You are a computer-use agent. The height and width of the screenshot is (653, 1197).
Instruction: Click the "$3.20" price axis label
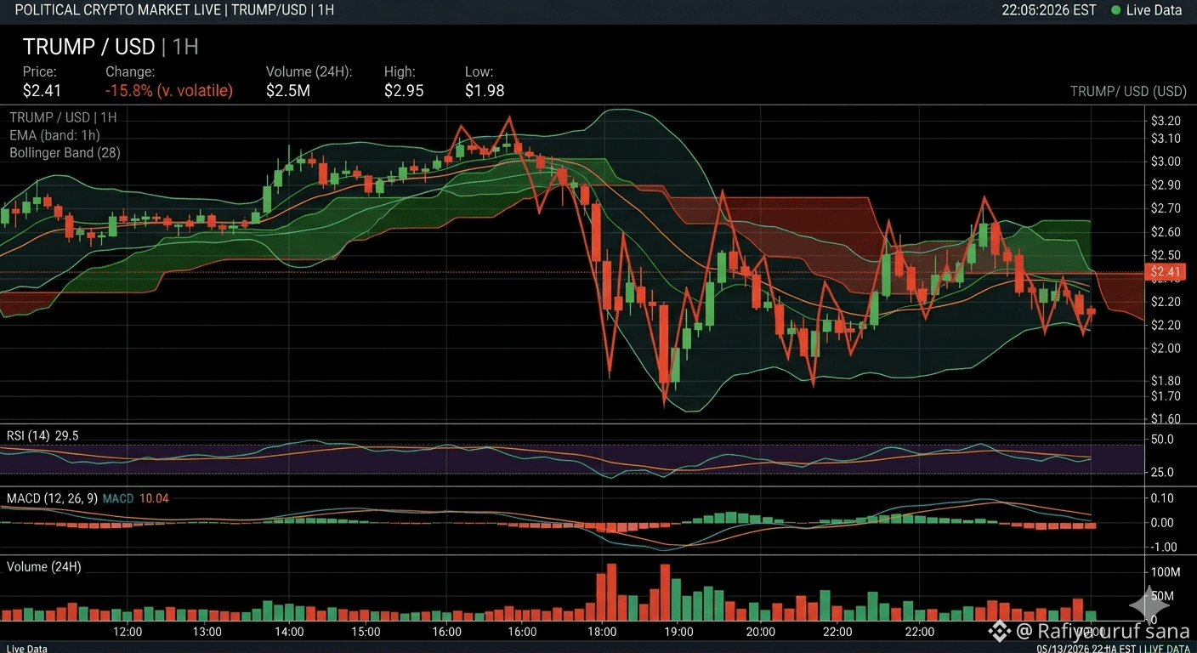tap(1166, 120)
